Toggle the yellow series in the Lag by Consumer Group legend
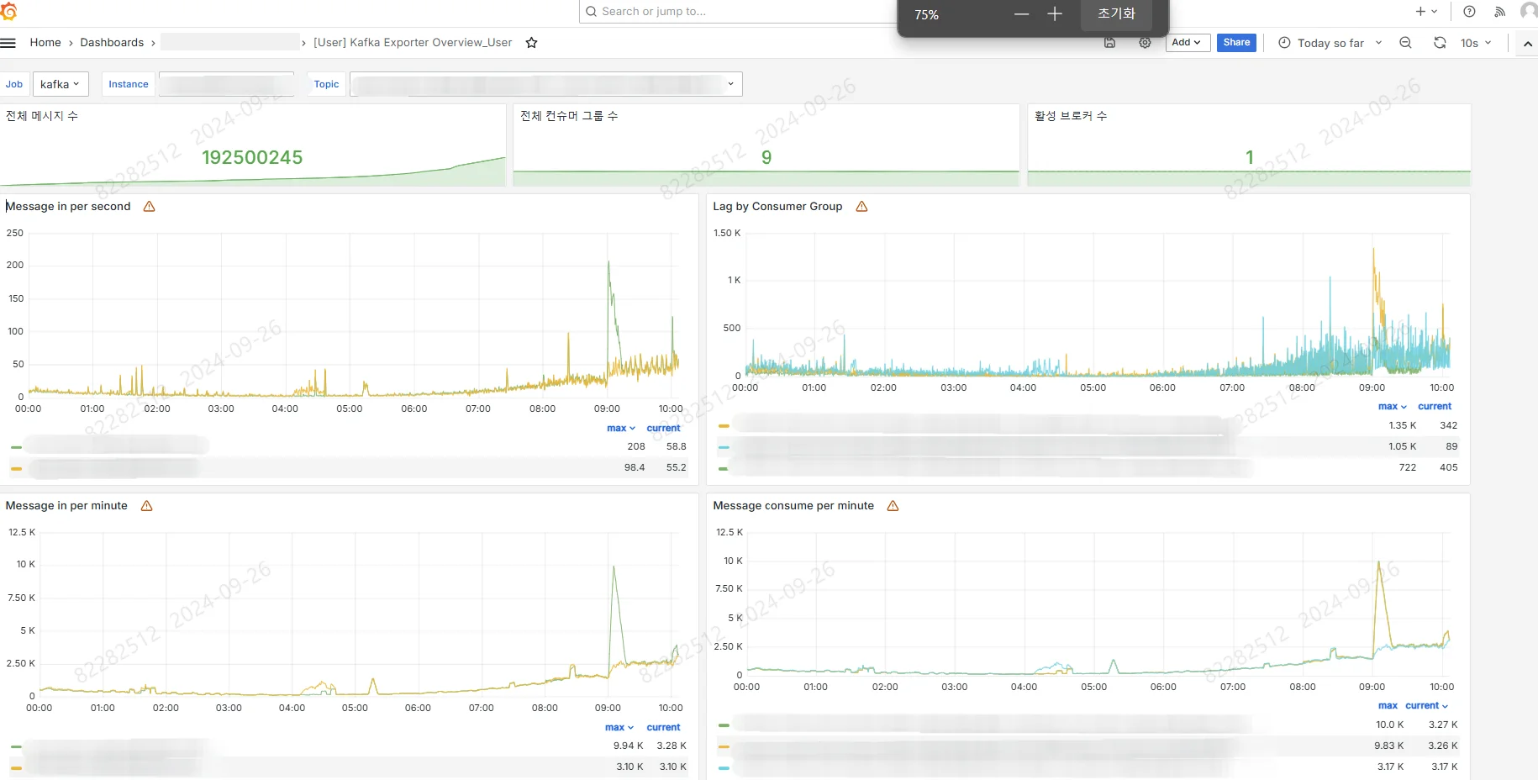 pos(724,426)
